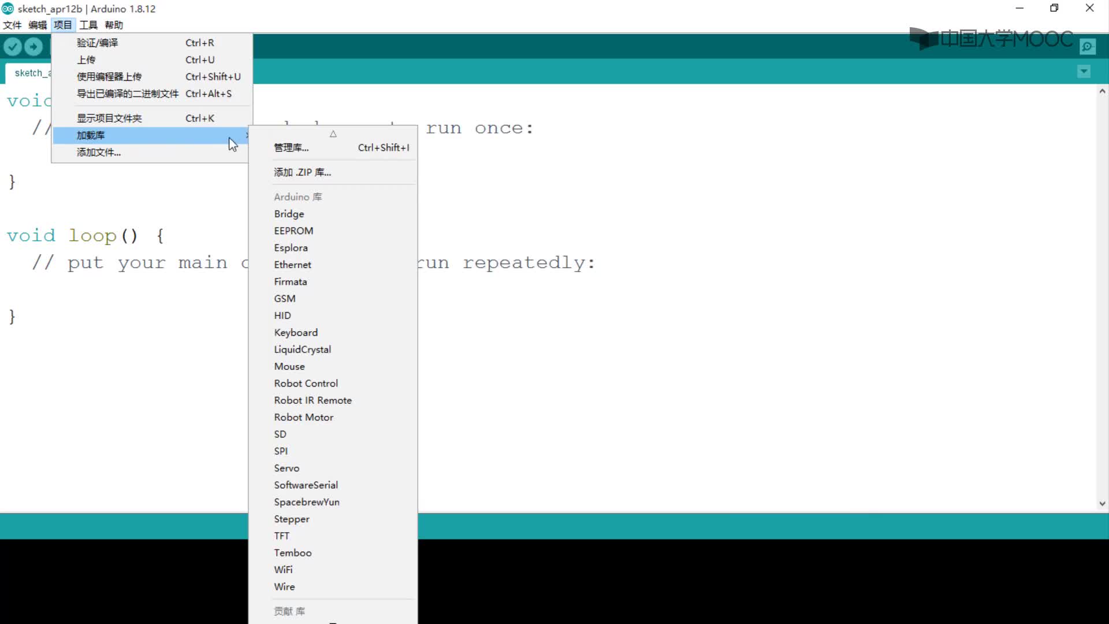
Task: Open the LiquidCrystal library
Action: pos(303,349)
